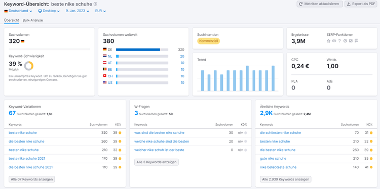The image size is (380, 189).
Task: Click the grey KD dot for 'was sind die besten nike schuhe'
Action: [x=246, y=133]
